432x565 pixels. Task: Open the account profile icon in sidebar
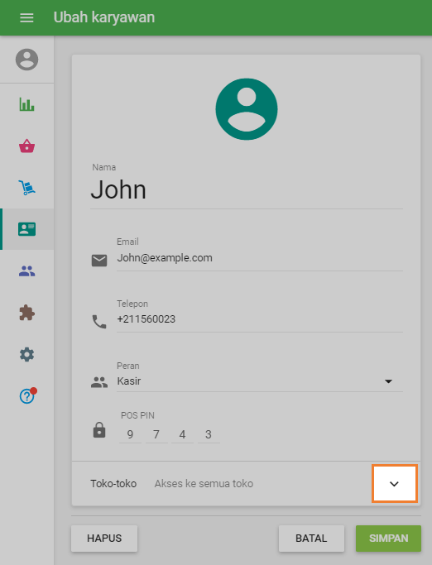pos(26,60)
